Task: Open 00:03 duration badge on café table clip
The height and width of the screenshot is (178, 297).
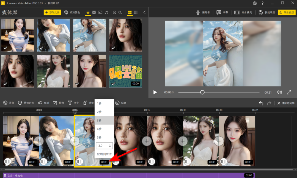Action: point(32,162)
